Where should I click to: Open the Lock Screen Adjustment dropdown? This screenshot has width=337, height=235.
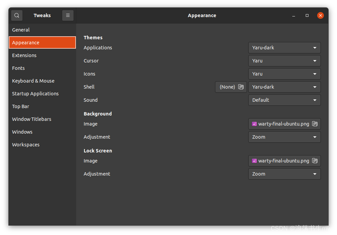coord(284,174)
